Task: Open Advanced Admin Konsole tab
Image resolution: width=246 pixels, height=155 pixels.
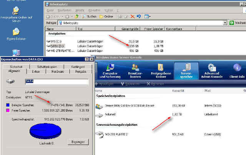Action: (x=212, y=71)
